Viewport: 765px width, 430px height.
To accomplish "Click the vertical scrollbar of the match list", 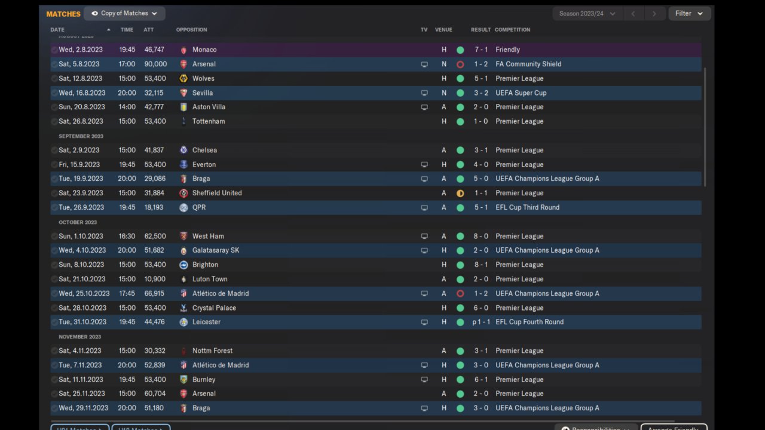I will 705,127.
